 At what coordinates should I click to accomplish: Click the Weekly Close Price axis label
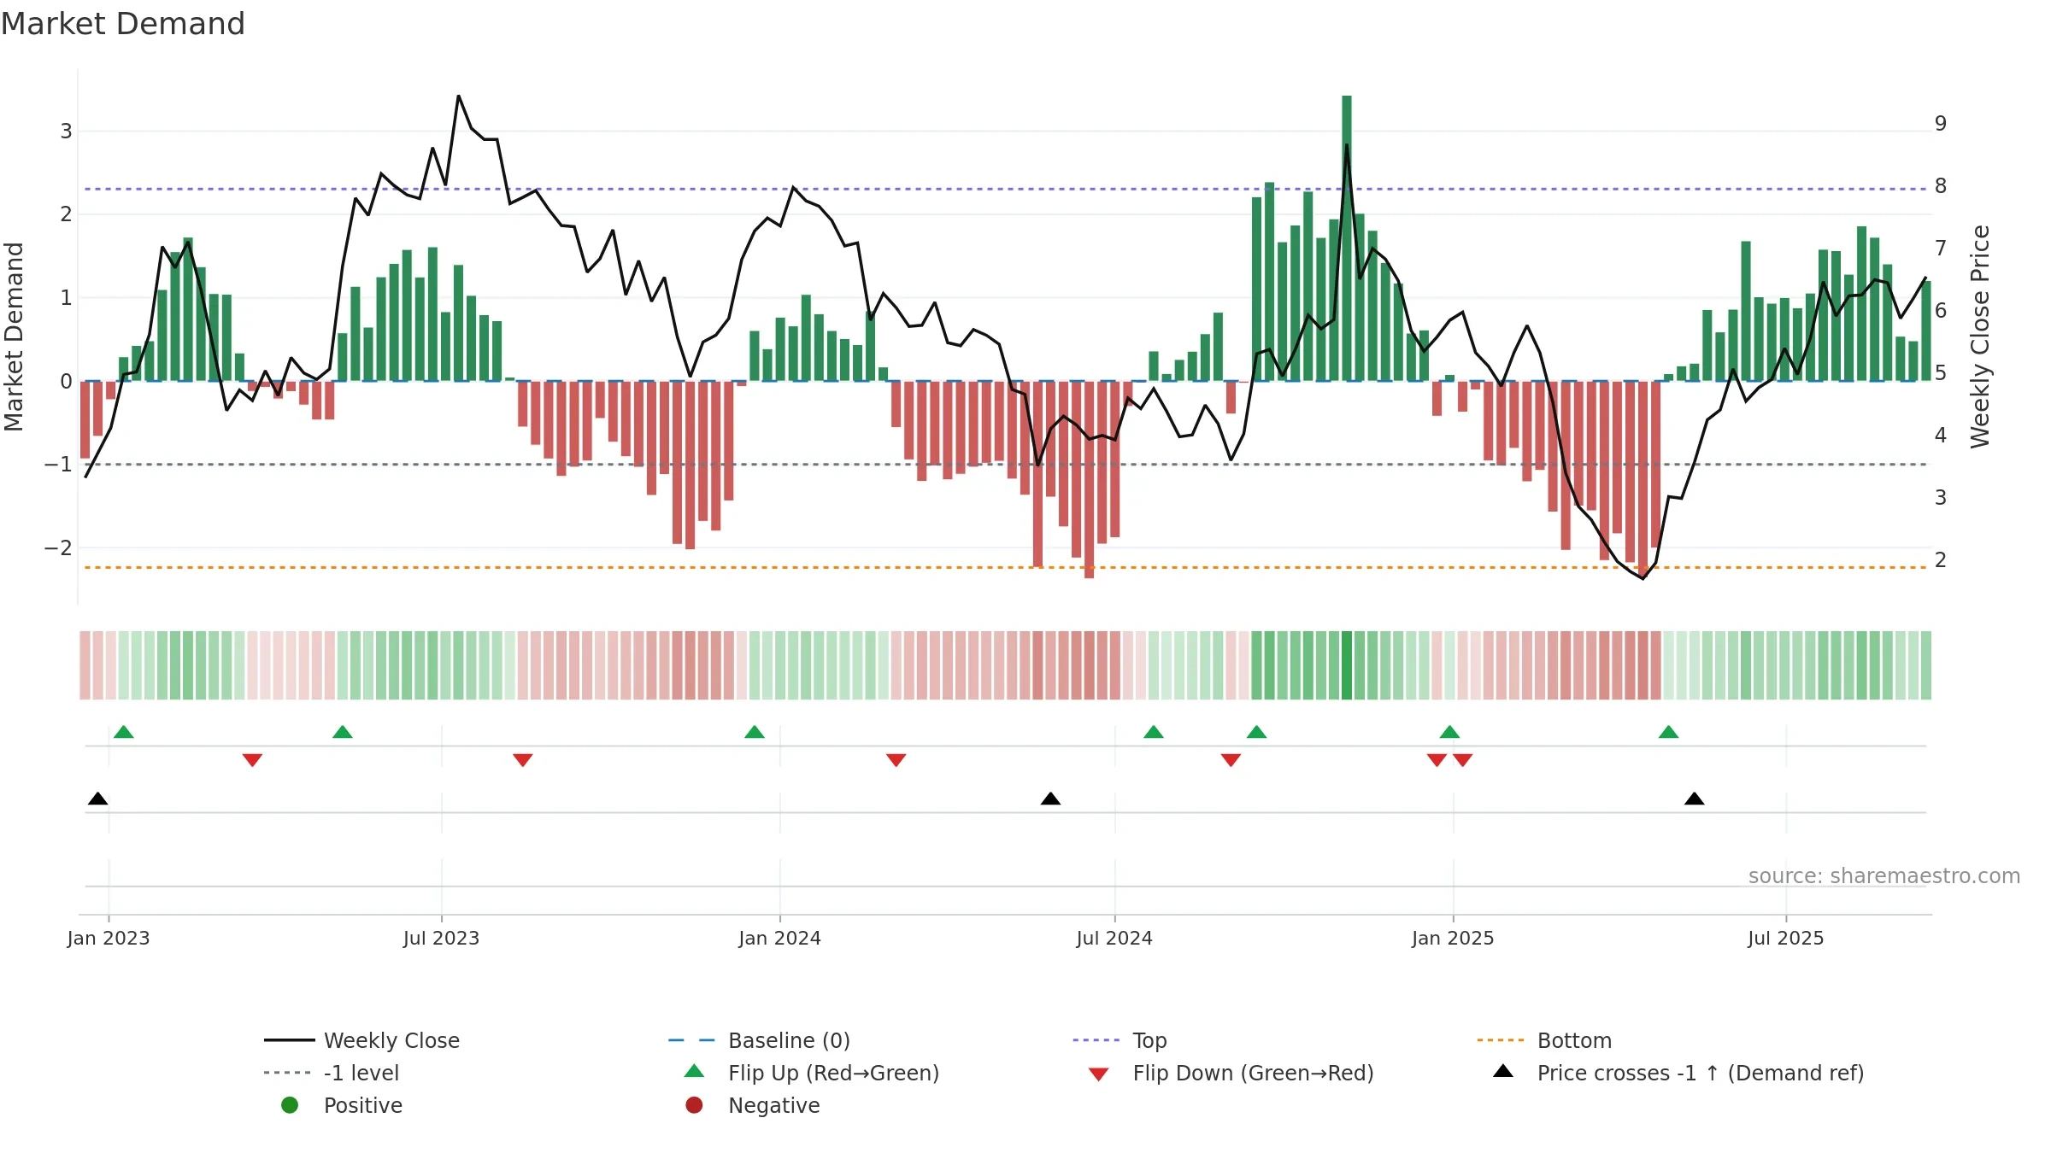(x=1981, y=337)
